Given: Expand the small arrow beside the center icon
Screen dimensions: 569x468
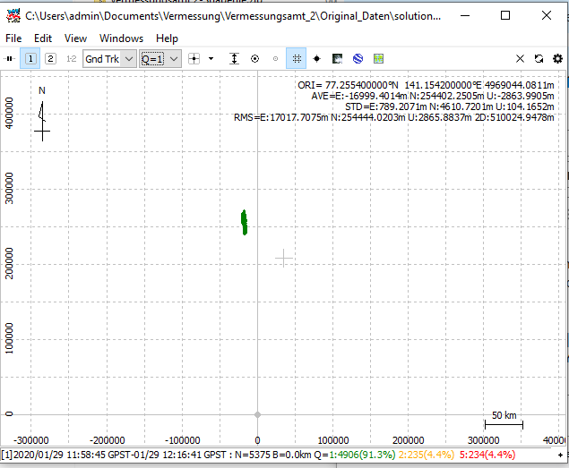Looking at the screenshot, I should pos(211,59).
